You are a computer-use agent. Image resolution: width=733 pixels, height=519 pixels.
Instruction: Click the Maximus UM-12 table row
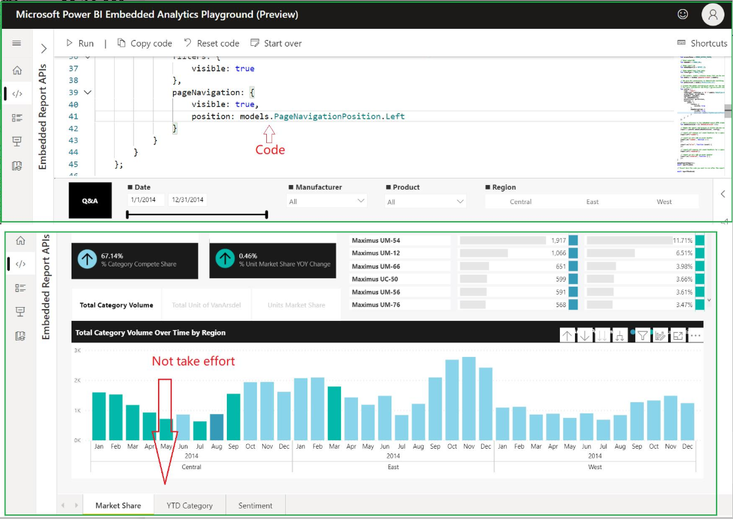(527, 253)
